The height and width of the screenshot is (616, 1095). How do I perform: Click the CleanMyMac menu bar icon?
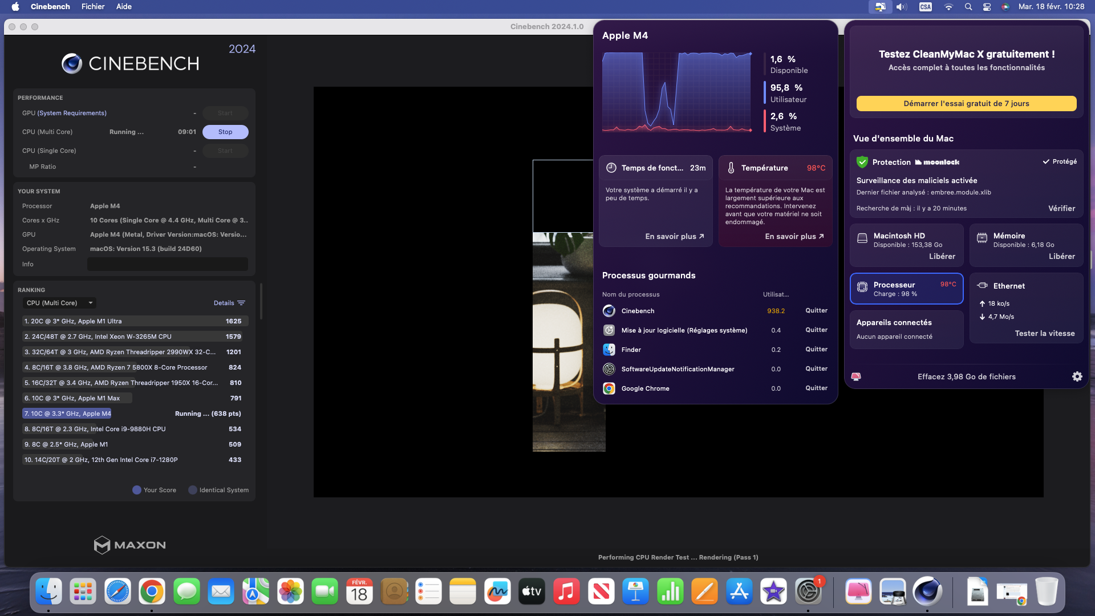point(880,7)
